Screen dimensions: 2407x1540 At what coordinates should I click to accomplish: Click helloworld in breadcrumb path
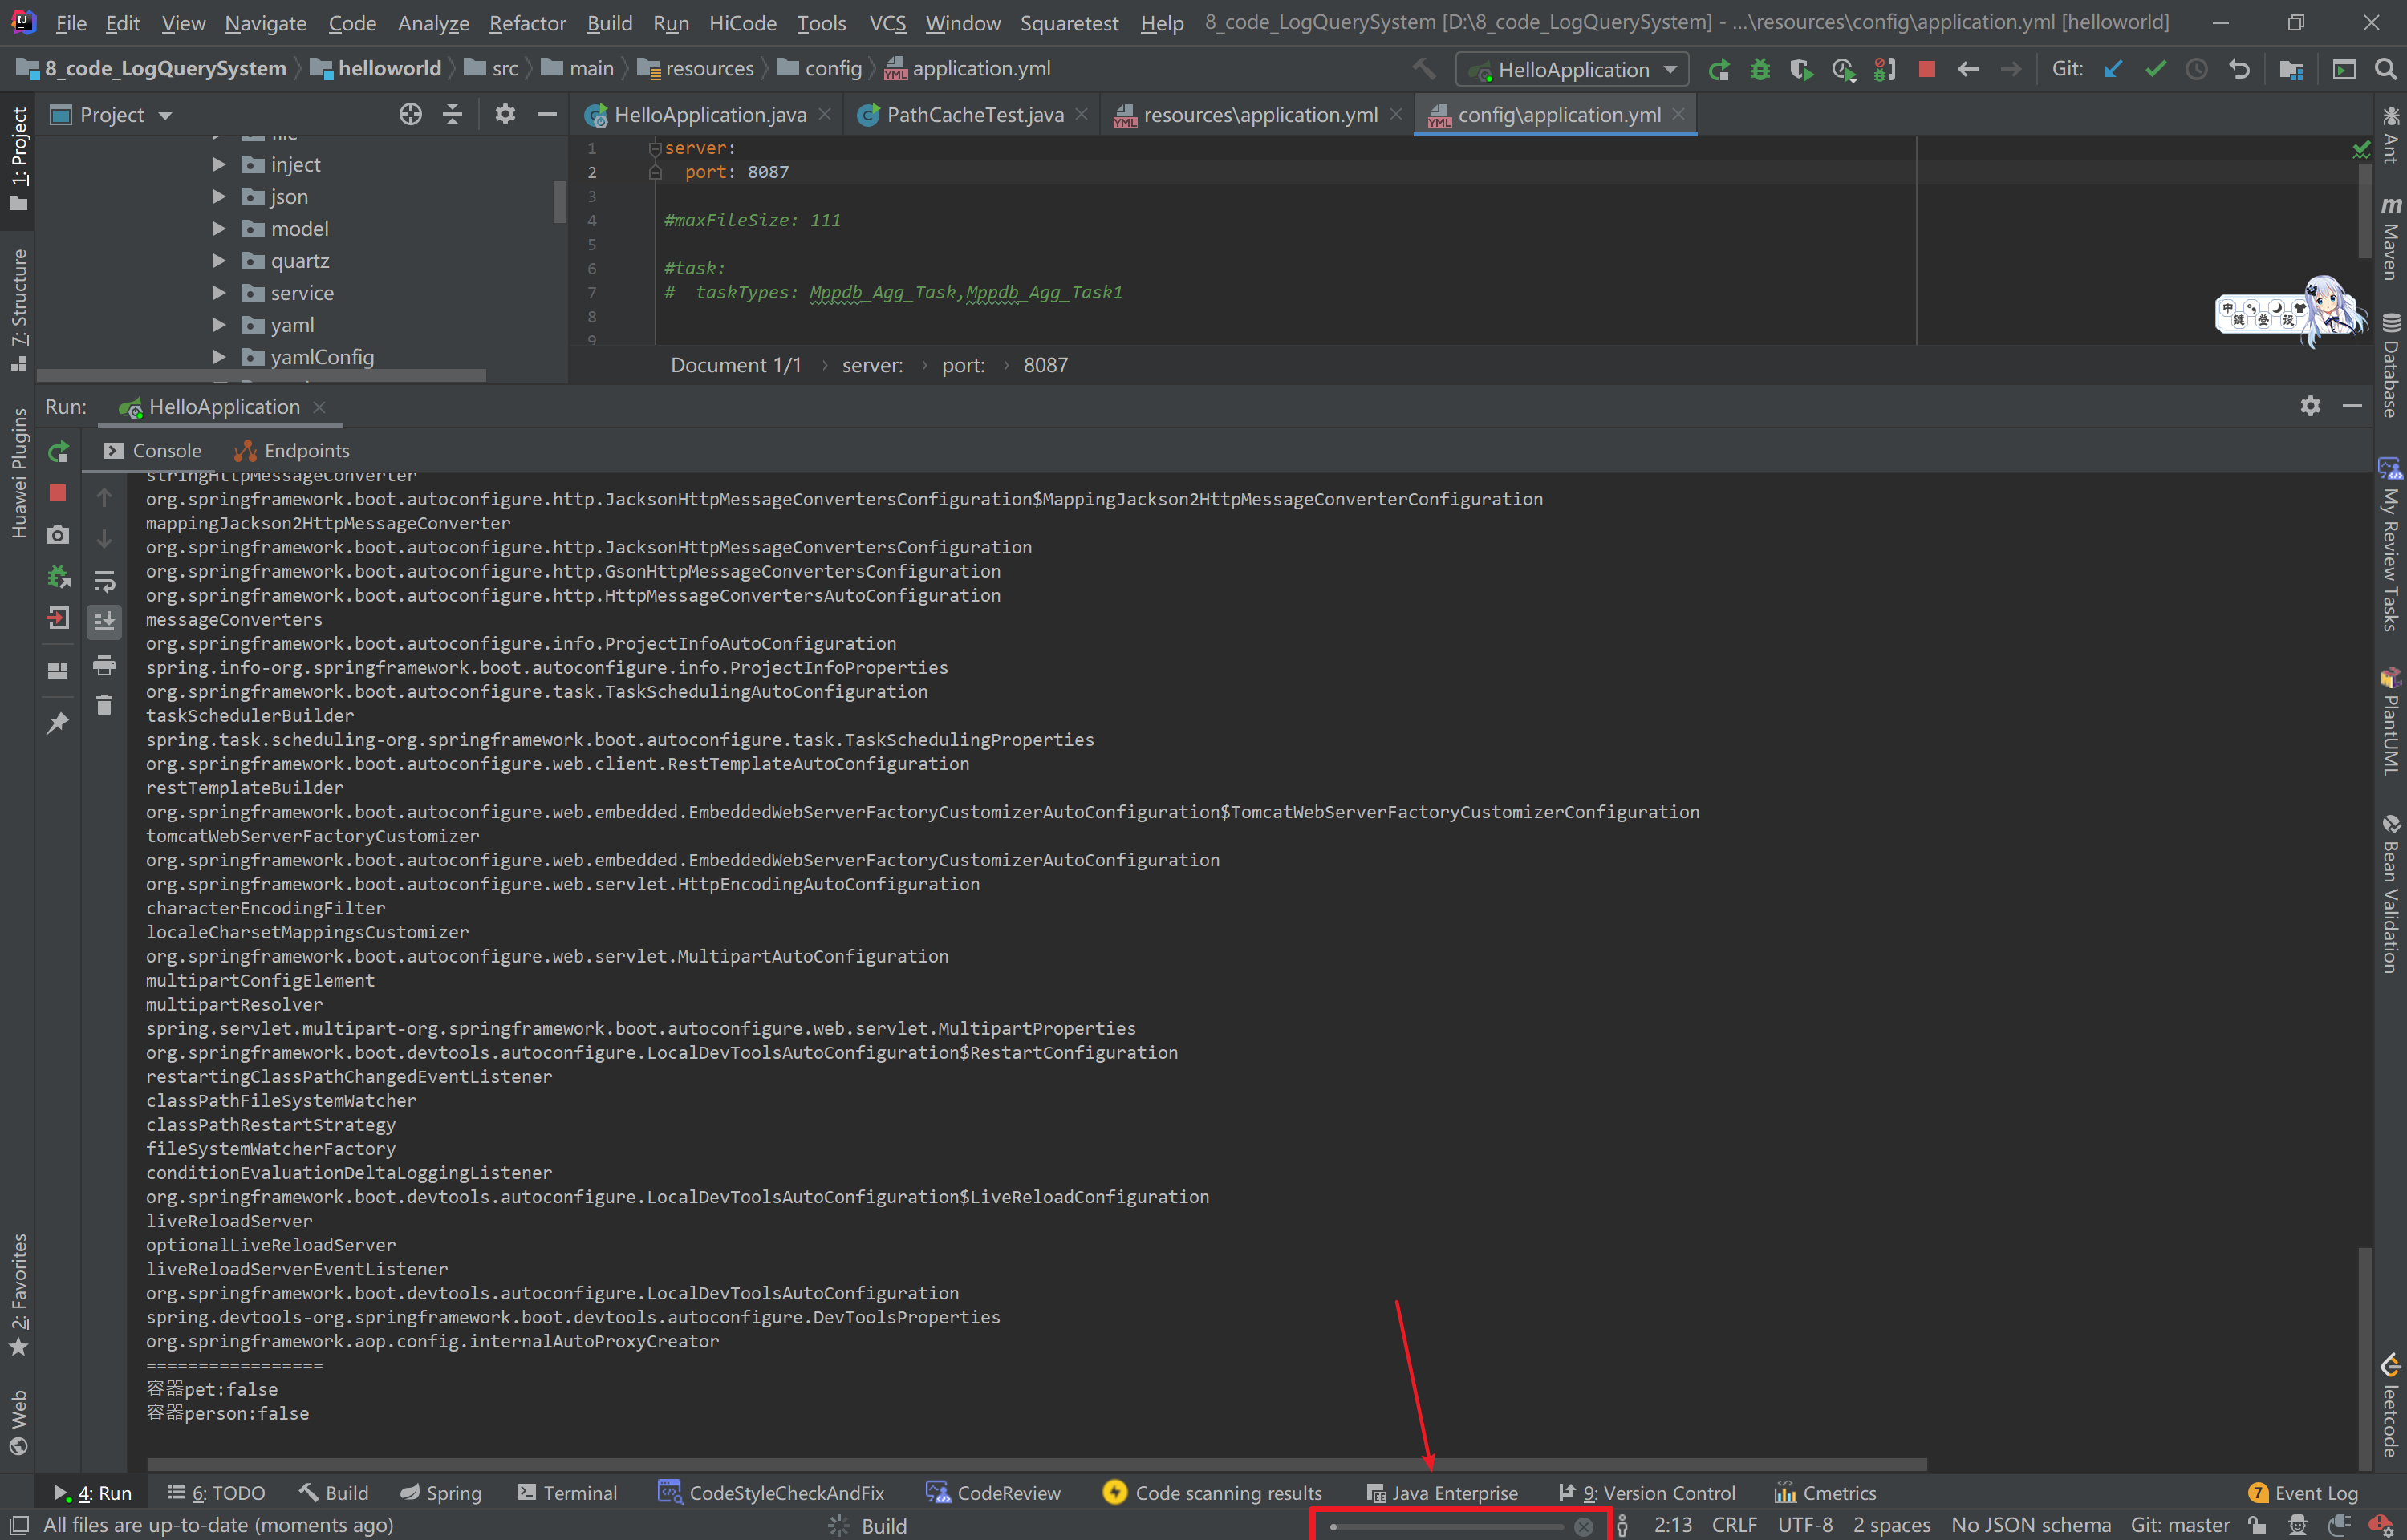coord(376,68)
